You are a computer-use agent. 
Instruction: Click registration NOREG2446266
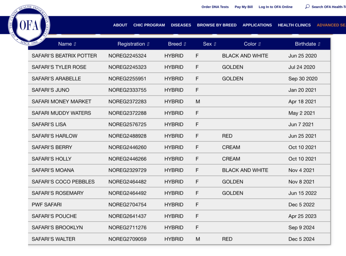tap(127, 159)
